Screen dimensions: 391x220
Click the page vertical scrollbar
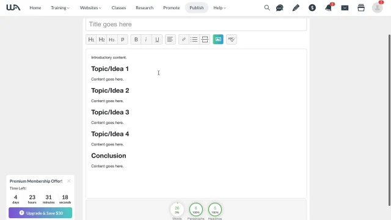pos(389,120)
